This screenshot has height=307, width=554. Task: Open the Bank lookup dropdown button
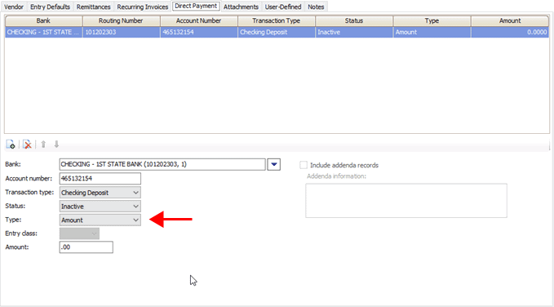click(x=274, y=164)
